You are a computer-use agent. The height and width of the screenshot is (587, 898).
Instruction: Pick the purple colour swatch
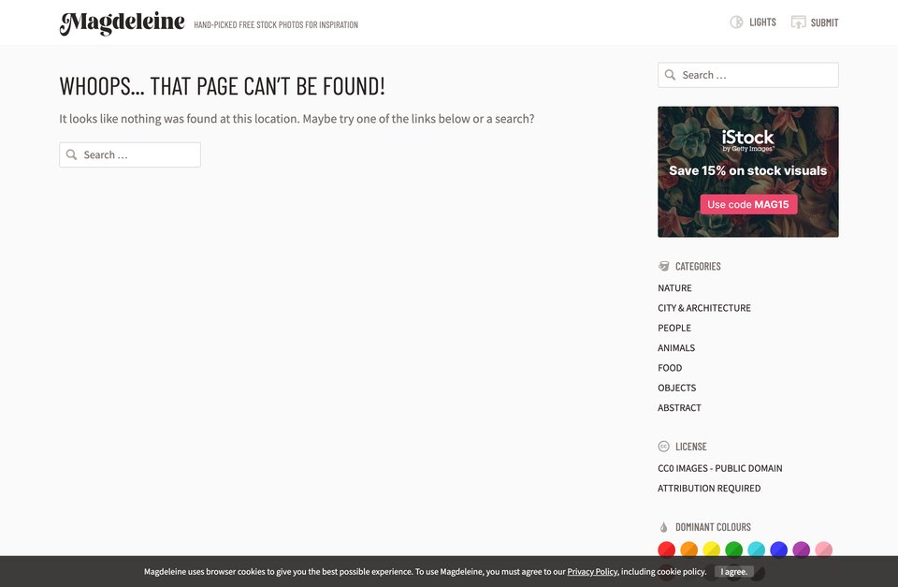(801, 550)
